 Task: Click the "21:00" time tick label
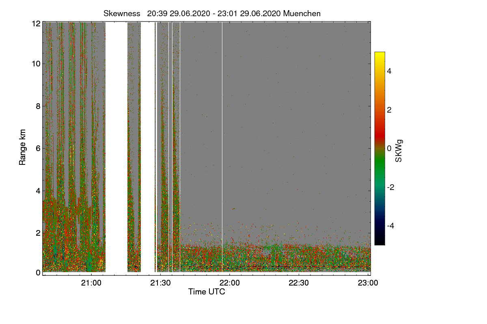coord(91,283)
